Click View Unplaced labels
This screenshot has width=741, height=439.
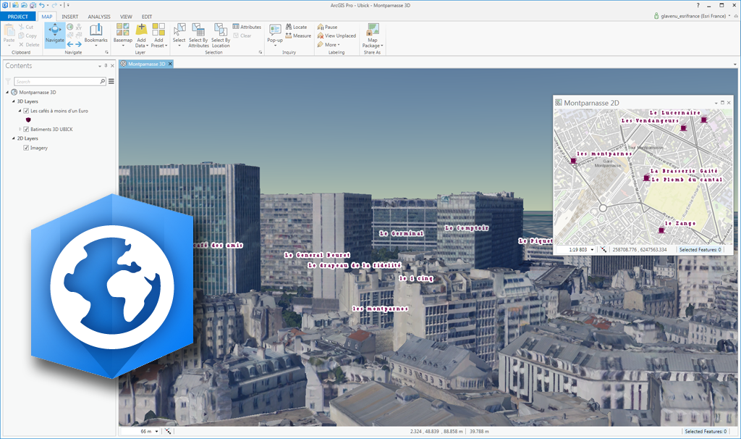coord(336,35)
